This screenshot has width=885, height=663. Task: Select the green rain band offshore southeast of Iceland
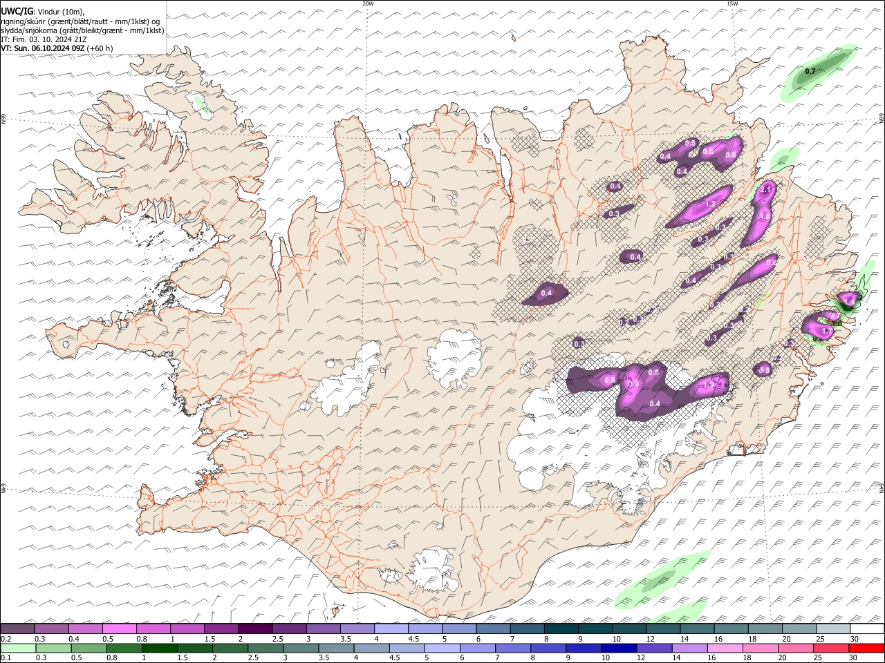pos(662,579)
